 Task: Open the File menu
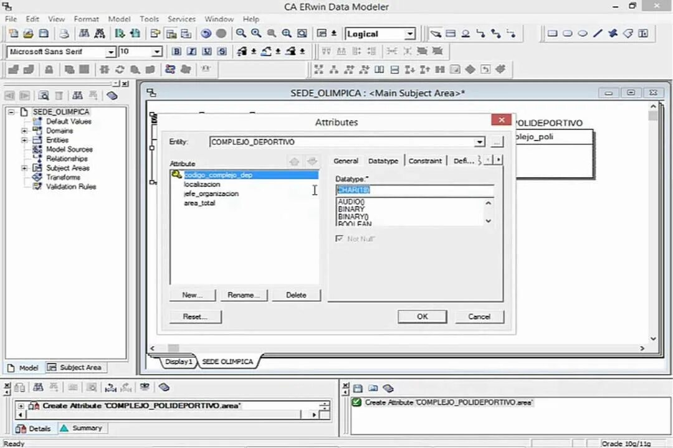[11, 19]
